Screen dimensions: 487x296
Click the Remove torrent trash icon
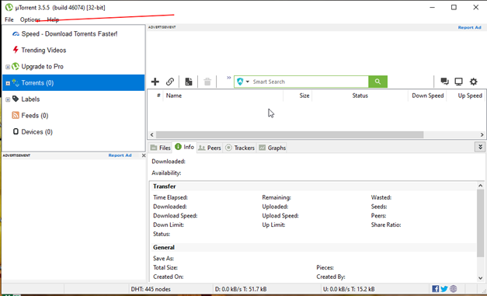click(x=207, y=82)
